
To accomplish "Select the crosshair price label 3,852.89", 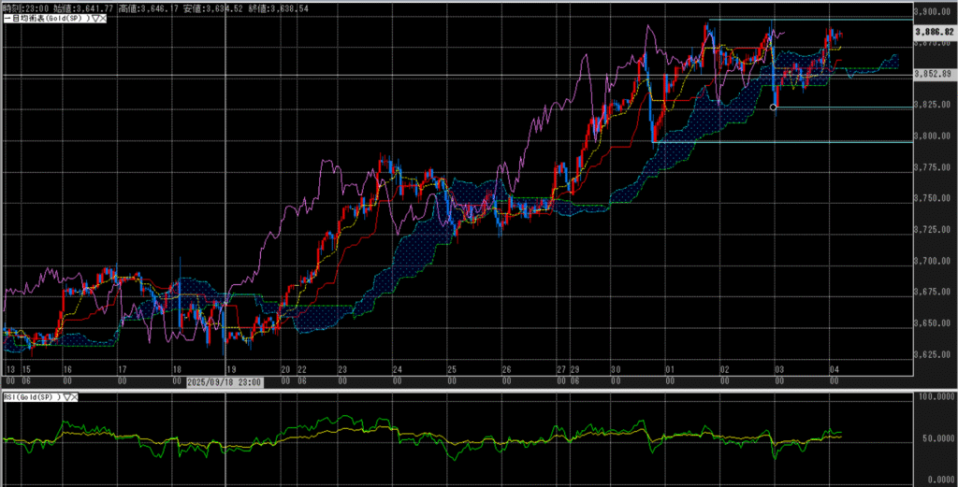I will [936, 74].
